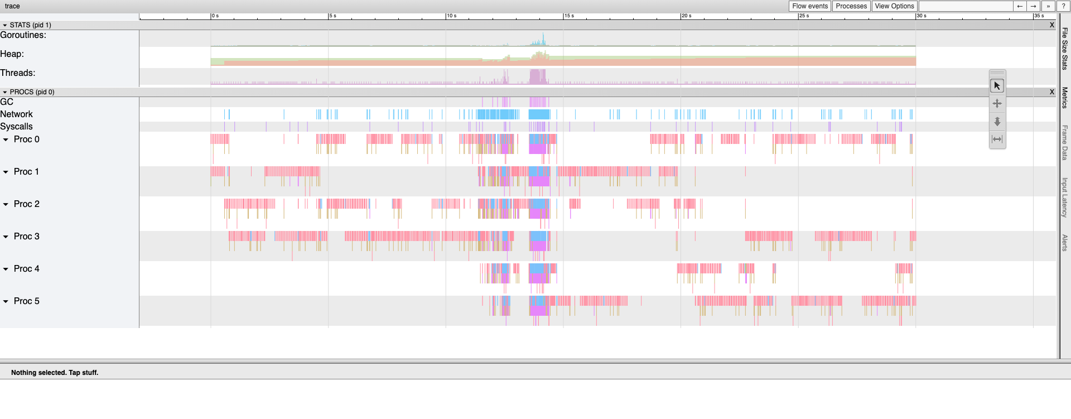The height and width of the screenshot is (419, 1071).
Task: Collapse the Proc 3 track
Action: click(6, 237)
